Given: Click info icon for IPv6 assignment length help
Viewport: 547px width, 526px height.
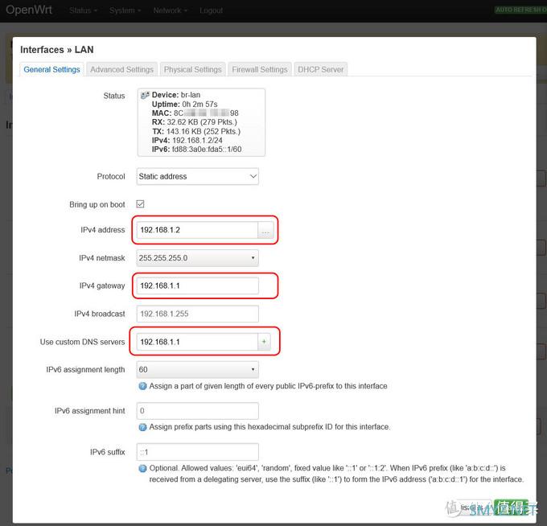Looking at the screenshot, I should [x=142, y=386].
